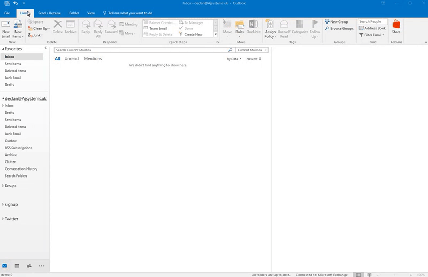428x277 pixels.
Task: Toggle the Unread message filter
Action: (71, 59)
